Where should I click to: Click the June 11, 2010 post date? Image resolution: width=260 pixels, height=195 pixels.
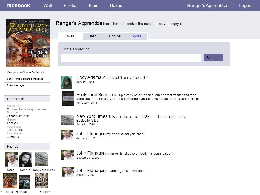pyautogui.click(x=86, y=124)
